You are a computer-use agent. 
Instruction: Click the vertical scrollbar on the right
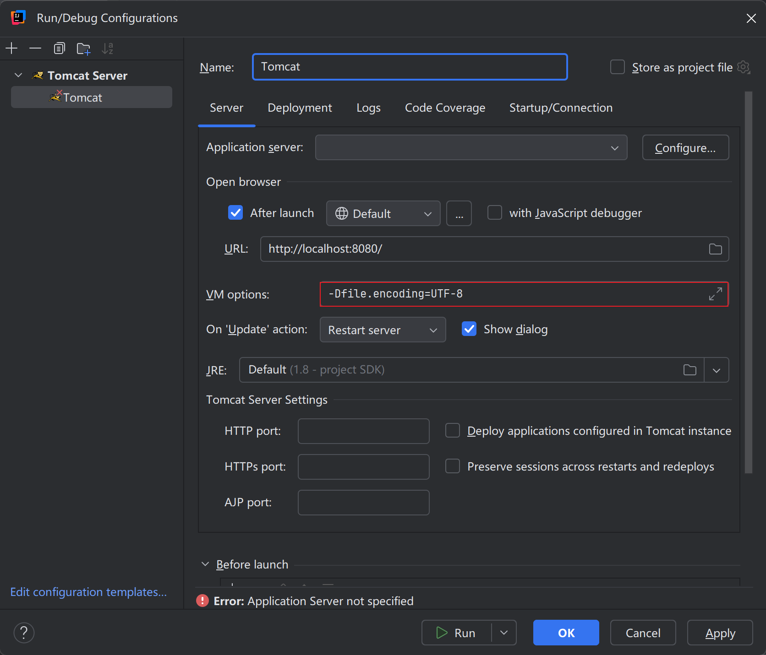point(749,282)
